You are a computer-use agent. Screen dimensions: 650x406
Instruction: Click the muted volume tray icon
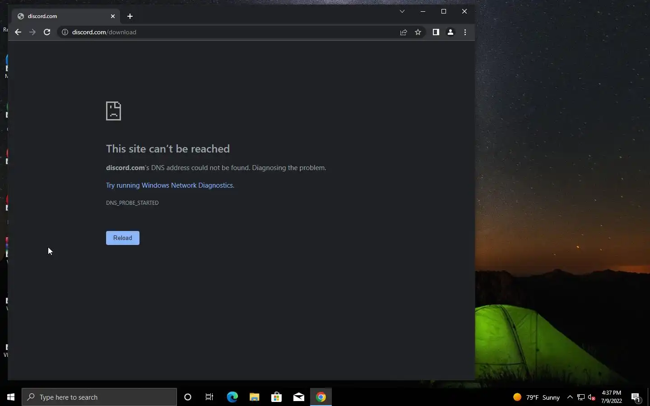pyautogui.click(x=592, y=397)
